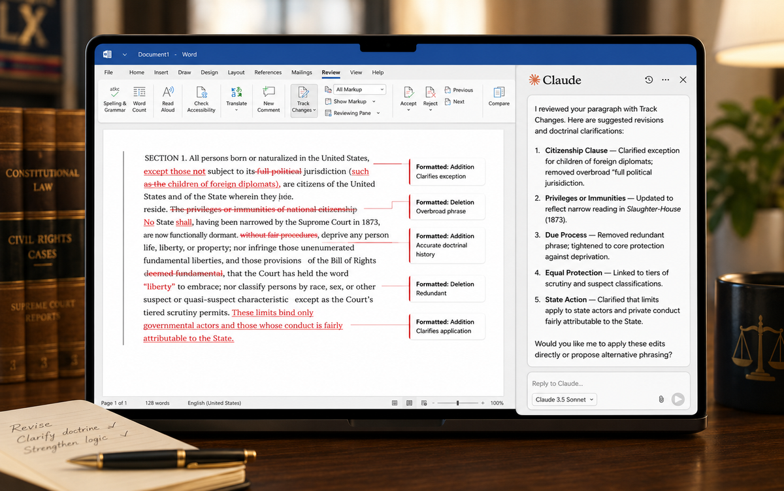The image size is (784, 491).
Task: Click 'State Action' heading in Claude reply
Action: tap(566, 299)
